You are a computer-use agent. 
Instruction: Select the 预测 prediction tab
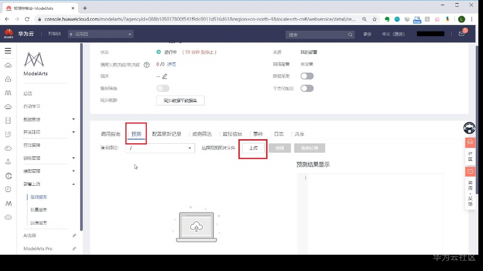pos(136,134)
